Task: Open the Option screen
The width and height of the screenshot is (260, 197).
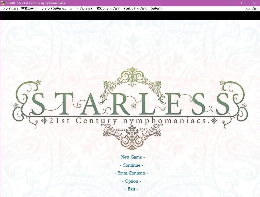Action: (132, 181)
